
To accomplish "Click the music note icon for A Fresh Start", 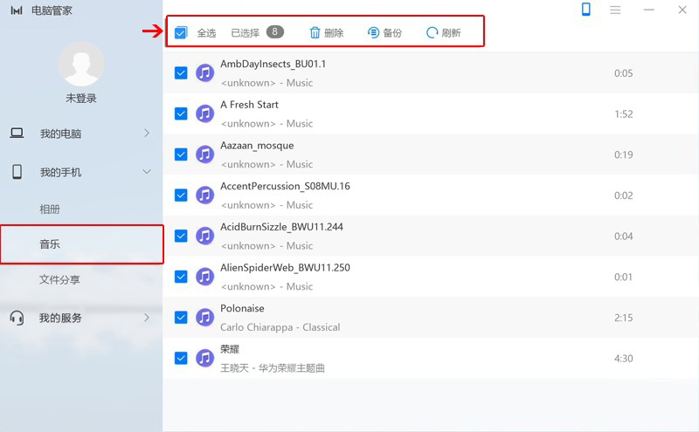I will [204, 113].
